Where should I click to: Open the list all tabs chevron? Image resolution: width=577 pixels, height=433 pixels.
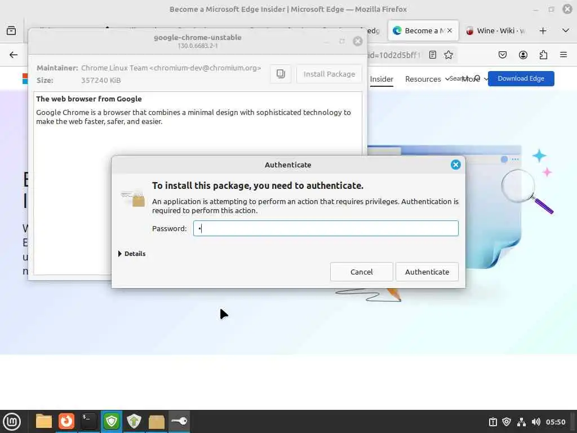pyautogui.click(x=566, y=30)
